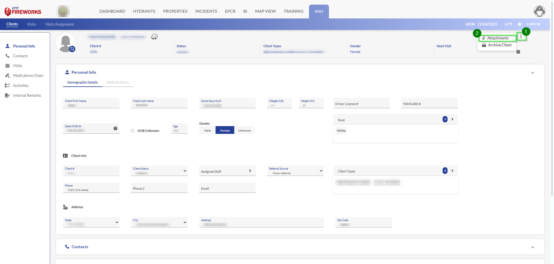
Task: Open the Date Of Birth calendar picker
Action: [x=115, y=128]
